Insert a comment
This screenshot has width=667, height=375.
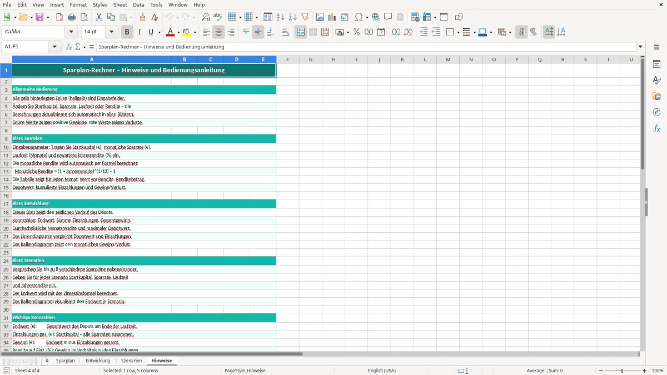click(x=388, y=17)
